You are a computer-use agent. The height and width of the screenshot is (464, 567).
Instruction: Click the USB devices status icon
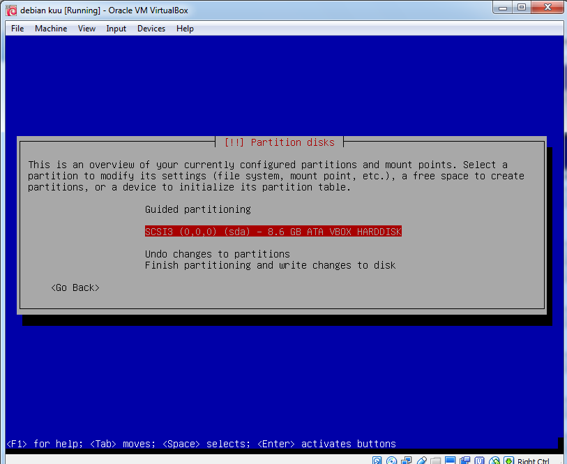click(421, 461)
